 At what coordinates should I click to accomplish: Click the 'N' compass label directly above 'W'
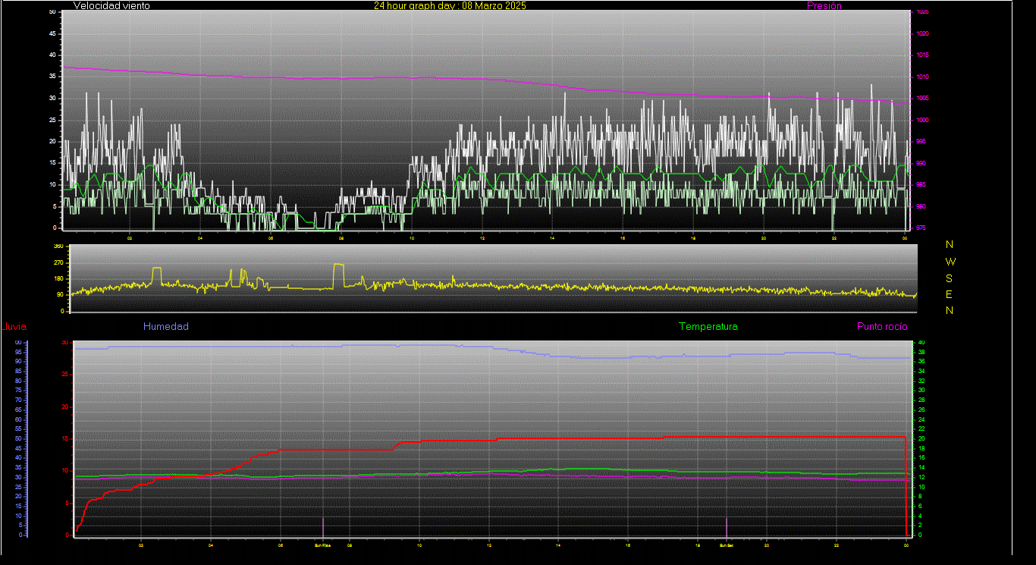pyautogui.click(x=950, y=244)
